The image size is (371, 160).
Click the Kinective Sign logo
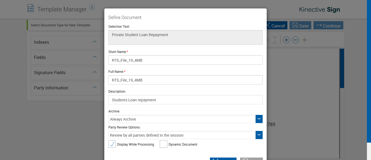pyautogui.click(x=319, y=10)
